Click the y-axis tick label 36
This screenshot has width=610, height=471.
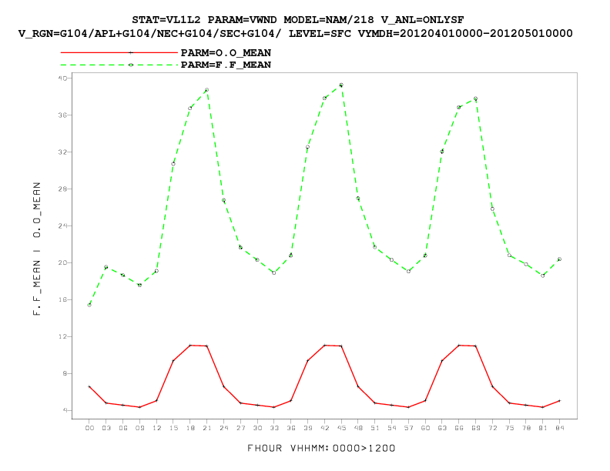pyautogui.click(x=62, y=115)
